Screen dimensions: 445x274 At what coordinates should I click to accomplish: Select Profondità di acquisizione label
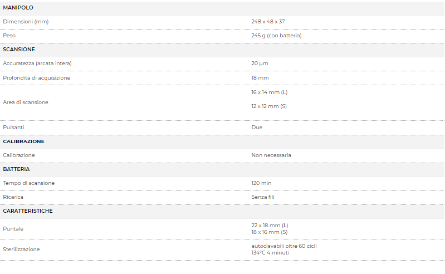coord(37,78)
